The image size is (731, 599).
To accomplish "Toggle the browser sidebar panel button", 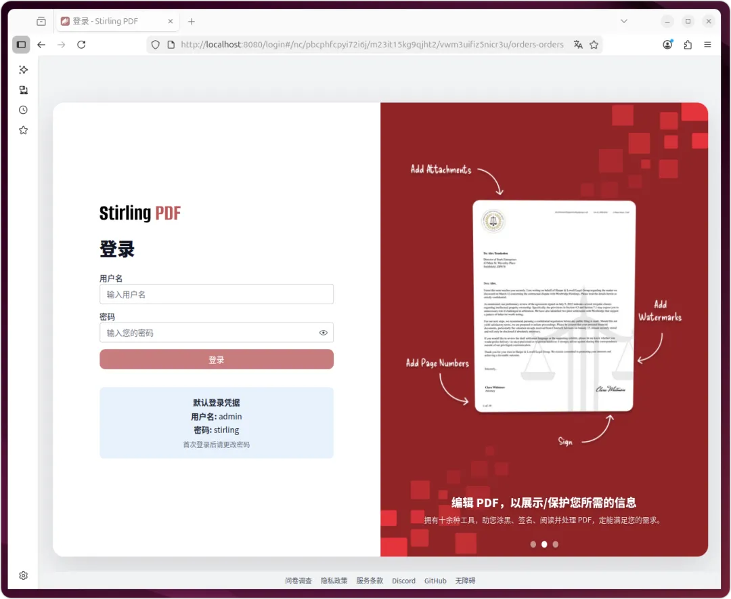I will [22, 45].
